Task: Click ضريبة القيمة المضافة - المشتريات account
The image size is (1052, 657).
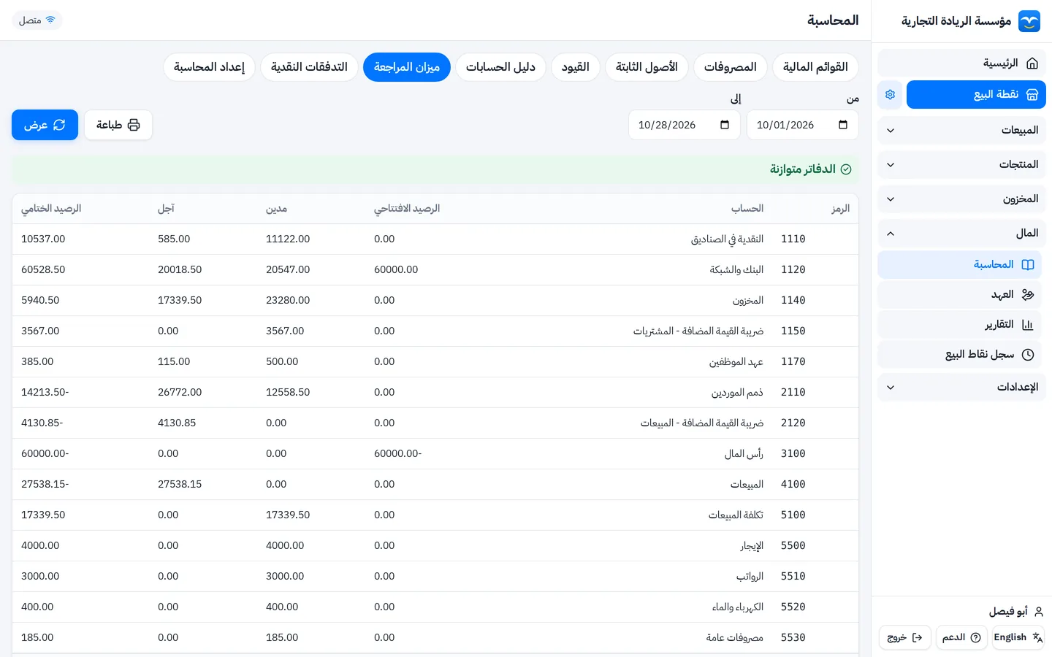Action: coord(698,331)
